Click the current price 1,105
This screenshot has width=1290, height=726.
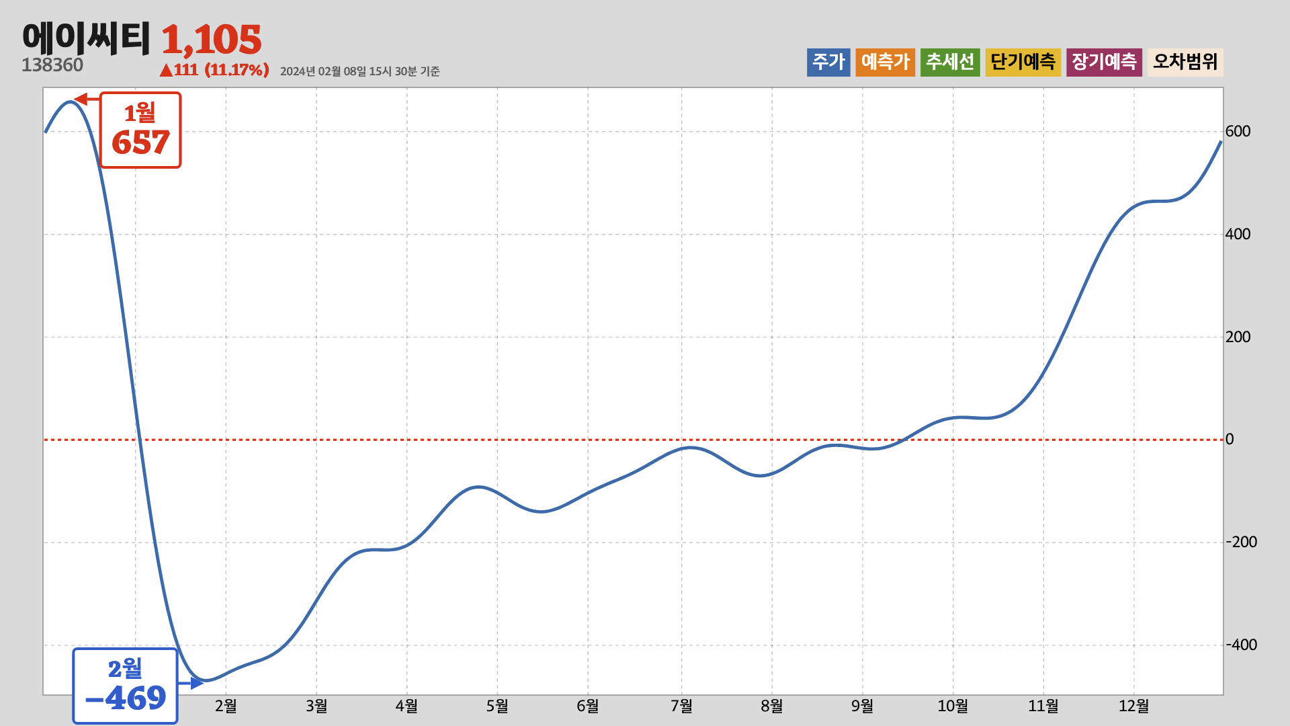tap(211, 40)
